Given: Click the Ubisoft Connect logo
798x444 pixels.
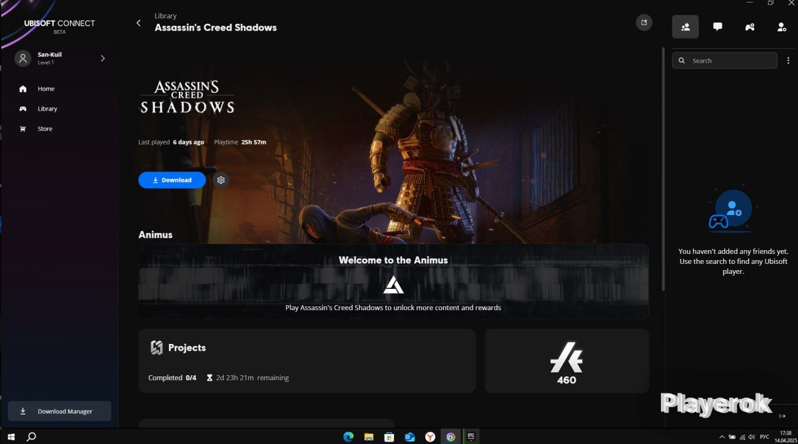Looking at the screenshot, I should tap(59, 26).
